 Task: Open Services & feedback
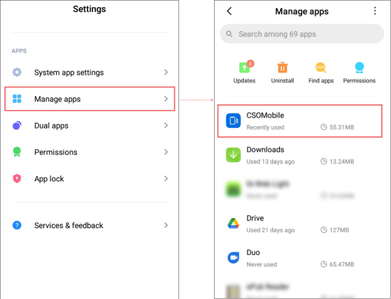pos(90,225)
